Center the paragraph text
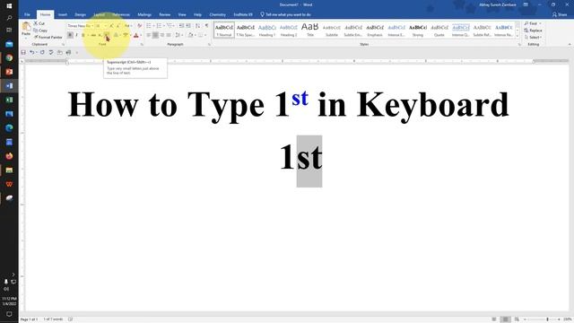 pyautogui.click(x=155, y=35)
